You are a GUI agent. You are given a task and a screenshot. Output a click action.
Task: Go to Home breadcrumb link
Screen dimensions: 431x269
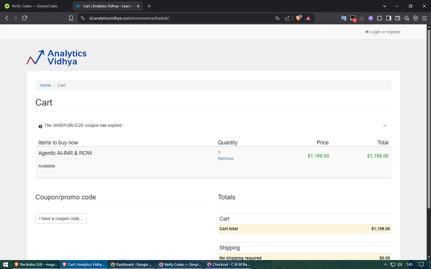point(45,85)
